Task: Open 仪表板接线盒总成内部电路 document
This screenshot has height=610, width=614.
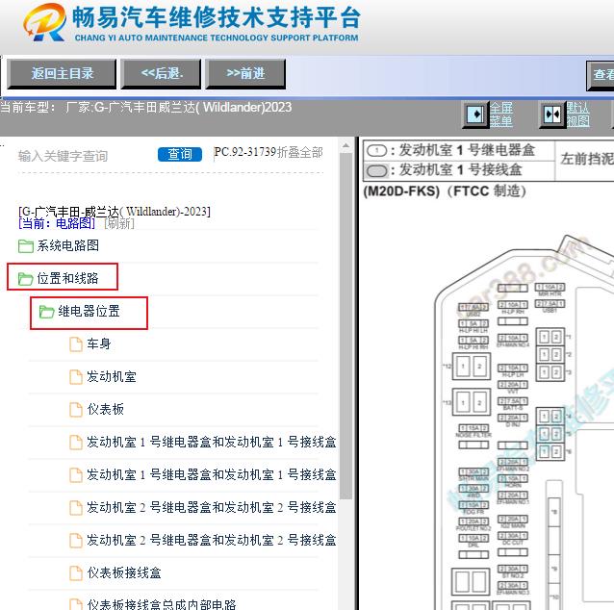Action: pos(162,604)
